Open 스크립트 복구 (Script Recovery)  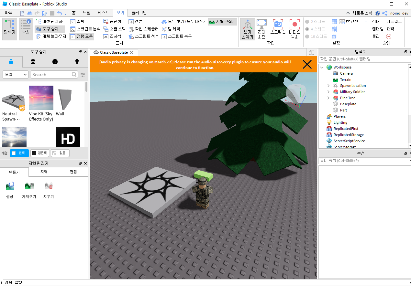(177, 36)
